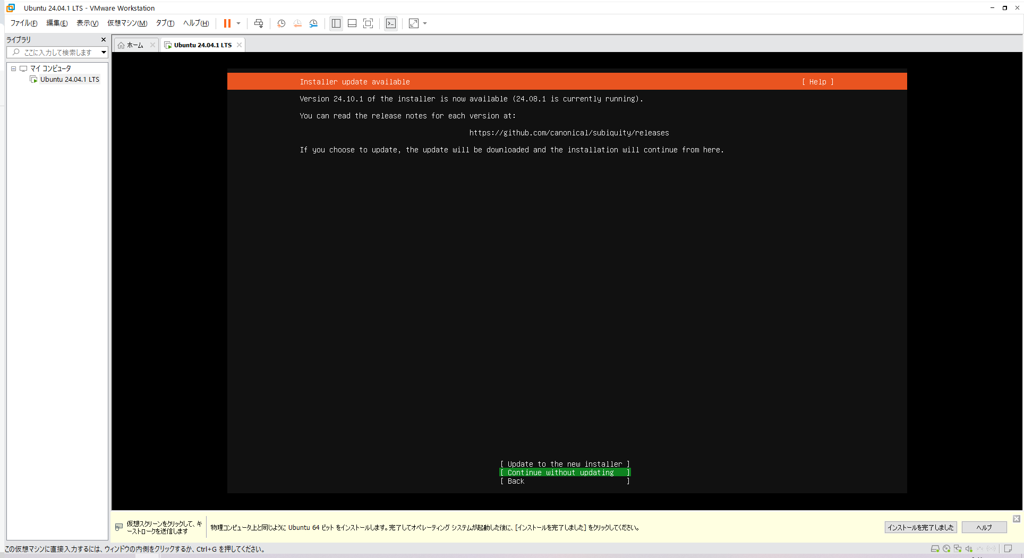This screenshot has height=558, width=1024.
Task: Click the greyed USB controller status icon
Action: [980, 549]
